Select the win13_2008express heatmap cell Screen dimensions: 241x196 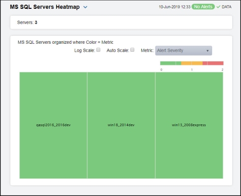189,125
